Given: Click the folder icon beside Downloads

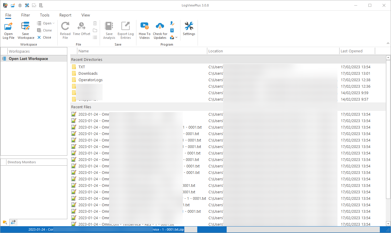Looking at the screenshot, I should click(74, 73).
